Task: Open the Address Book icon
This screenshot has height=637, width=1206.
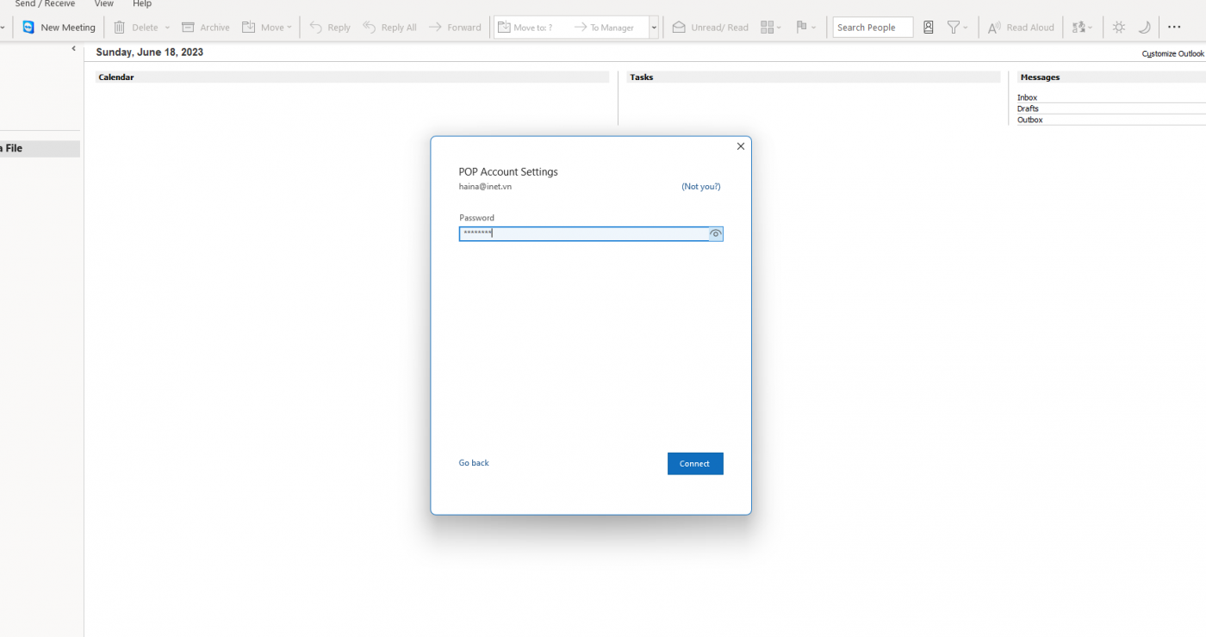Action: point(928,28)
